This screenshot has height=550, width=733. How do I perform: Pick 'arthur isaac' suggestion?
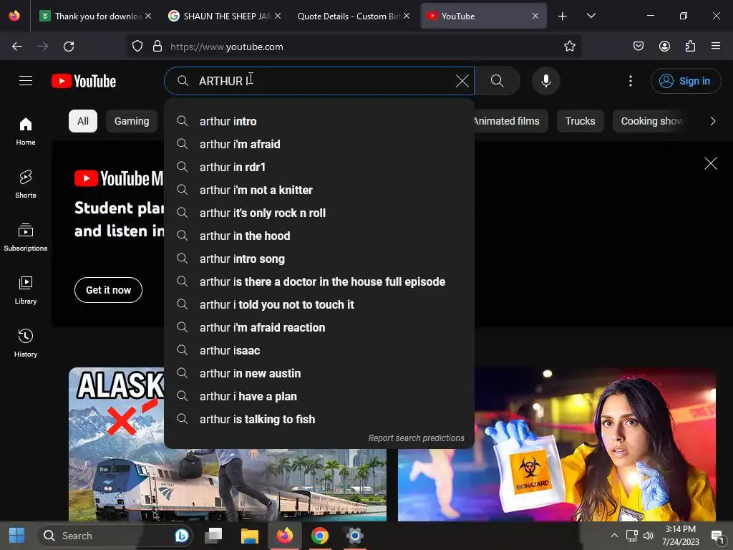coord(319,350)
